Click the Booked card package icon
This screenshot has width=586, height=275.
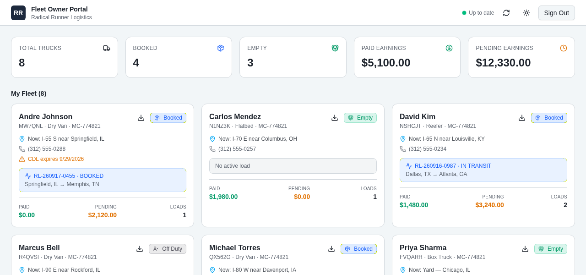(x=221, y=48)
